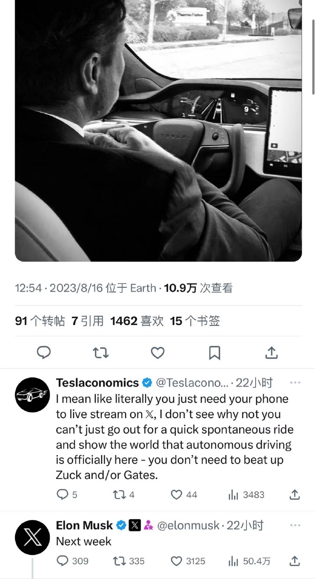View the 7 quotes list
The width and height of the screenshot is (315, 579).
pyautogui.click(x=88, y=321)
